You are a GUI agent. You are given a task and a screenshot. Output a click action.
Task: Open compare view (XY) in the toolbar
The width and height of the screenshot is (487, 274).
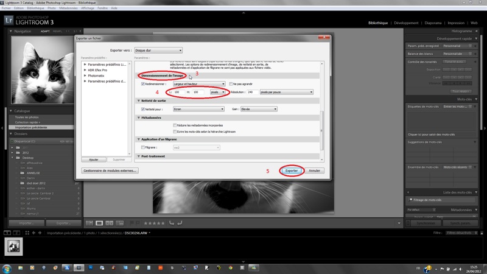point(110,223)
